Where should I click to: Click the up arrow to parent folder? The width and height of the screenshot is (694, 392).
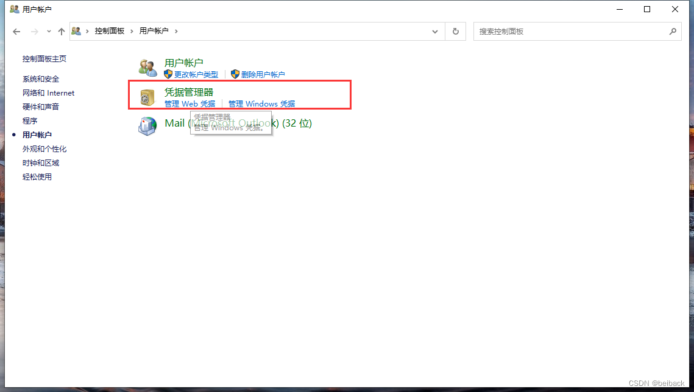(x=62, y=31)
